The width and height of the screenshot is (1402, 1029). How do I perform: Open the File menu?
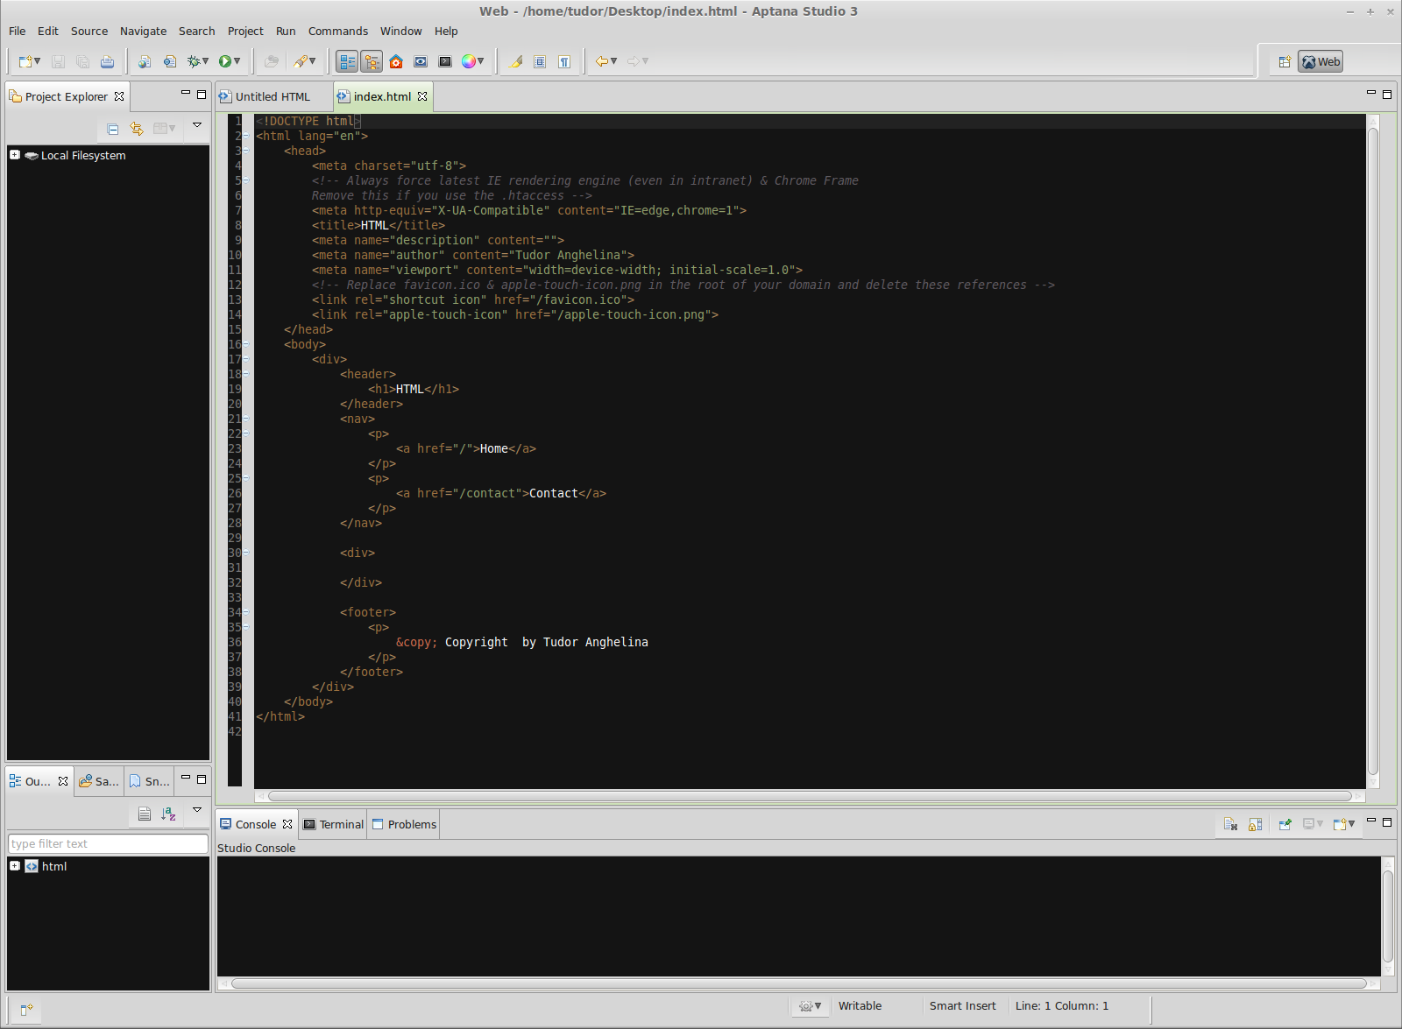pos(18,31)
